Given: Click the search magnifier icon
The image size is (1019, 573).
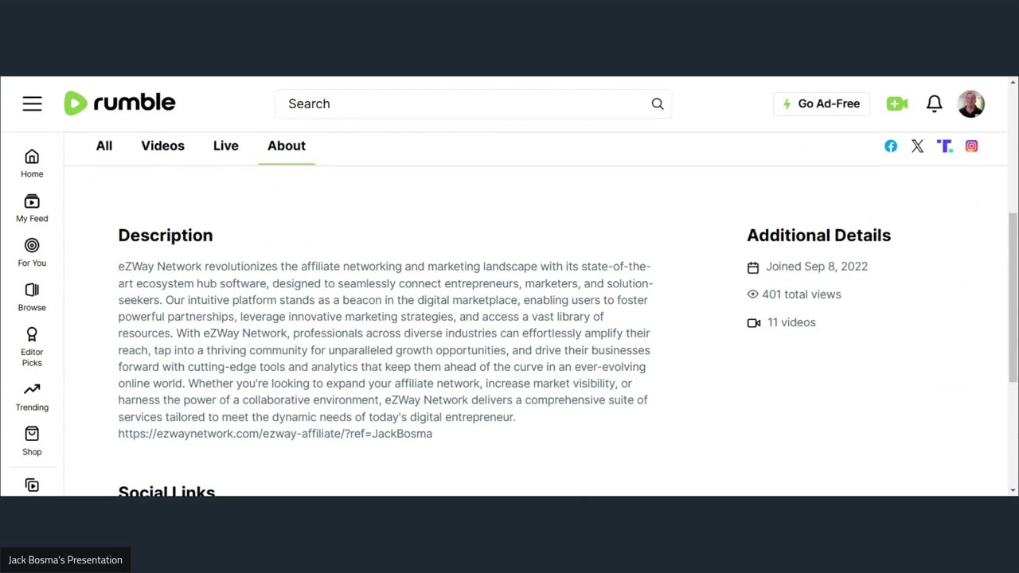Looking at the screenshot, I should coord(658,103).
